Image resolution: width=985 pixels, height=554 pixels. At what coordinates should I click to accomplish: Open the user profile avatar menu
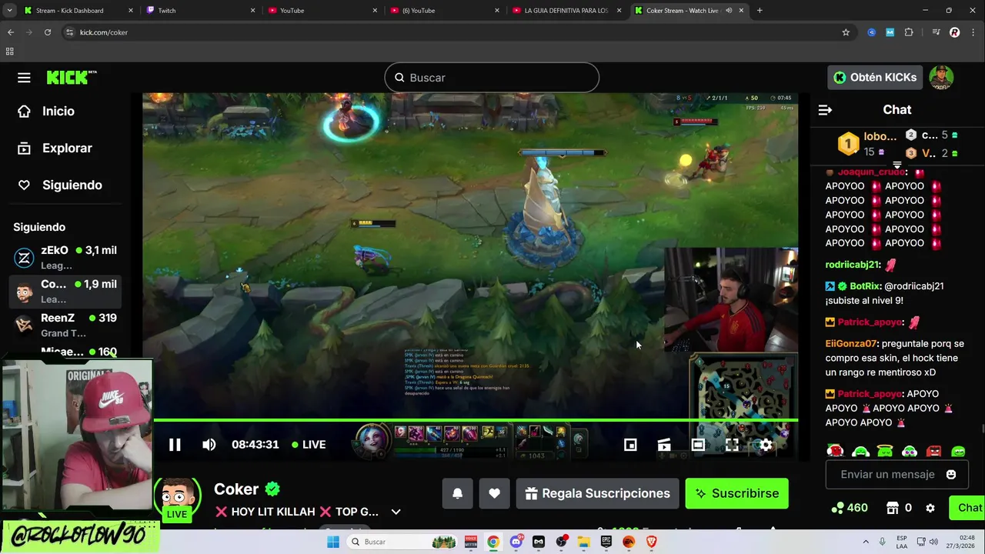tap(941, 78)
